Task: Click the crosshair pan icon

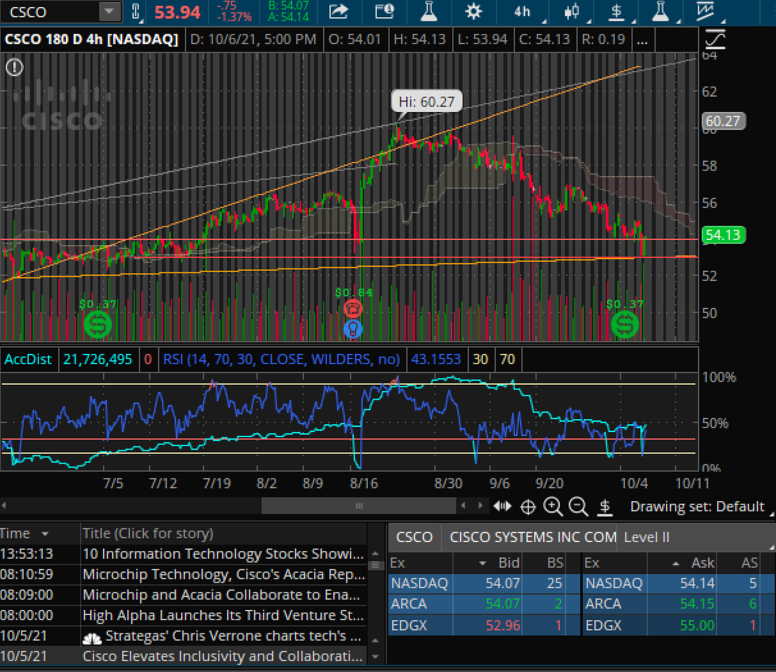Action: (x=528, y=507)
